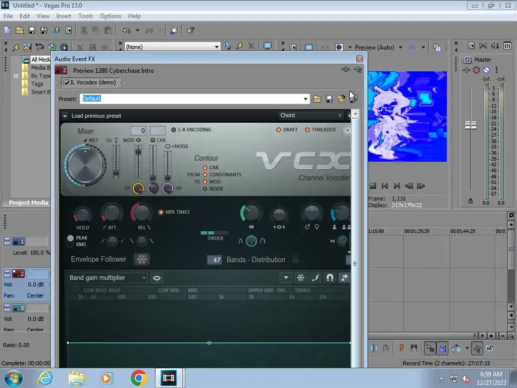
Task: Open the File menu
Action: click(8, 16)
